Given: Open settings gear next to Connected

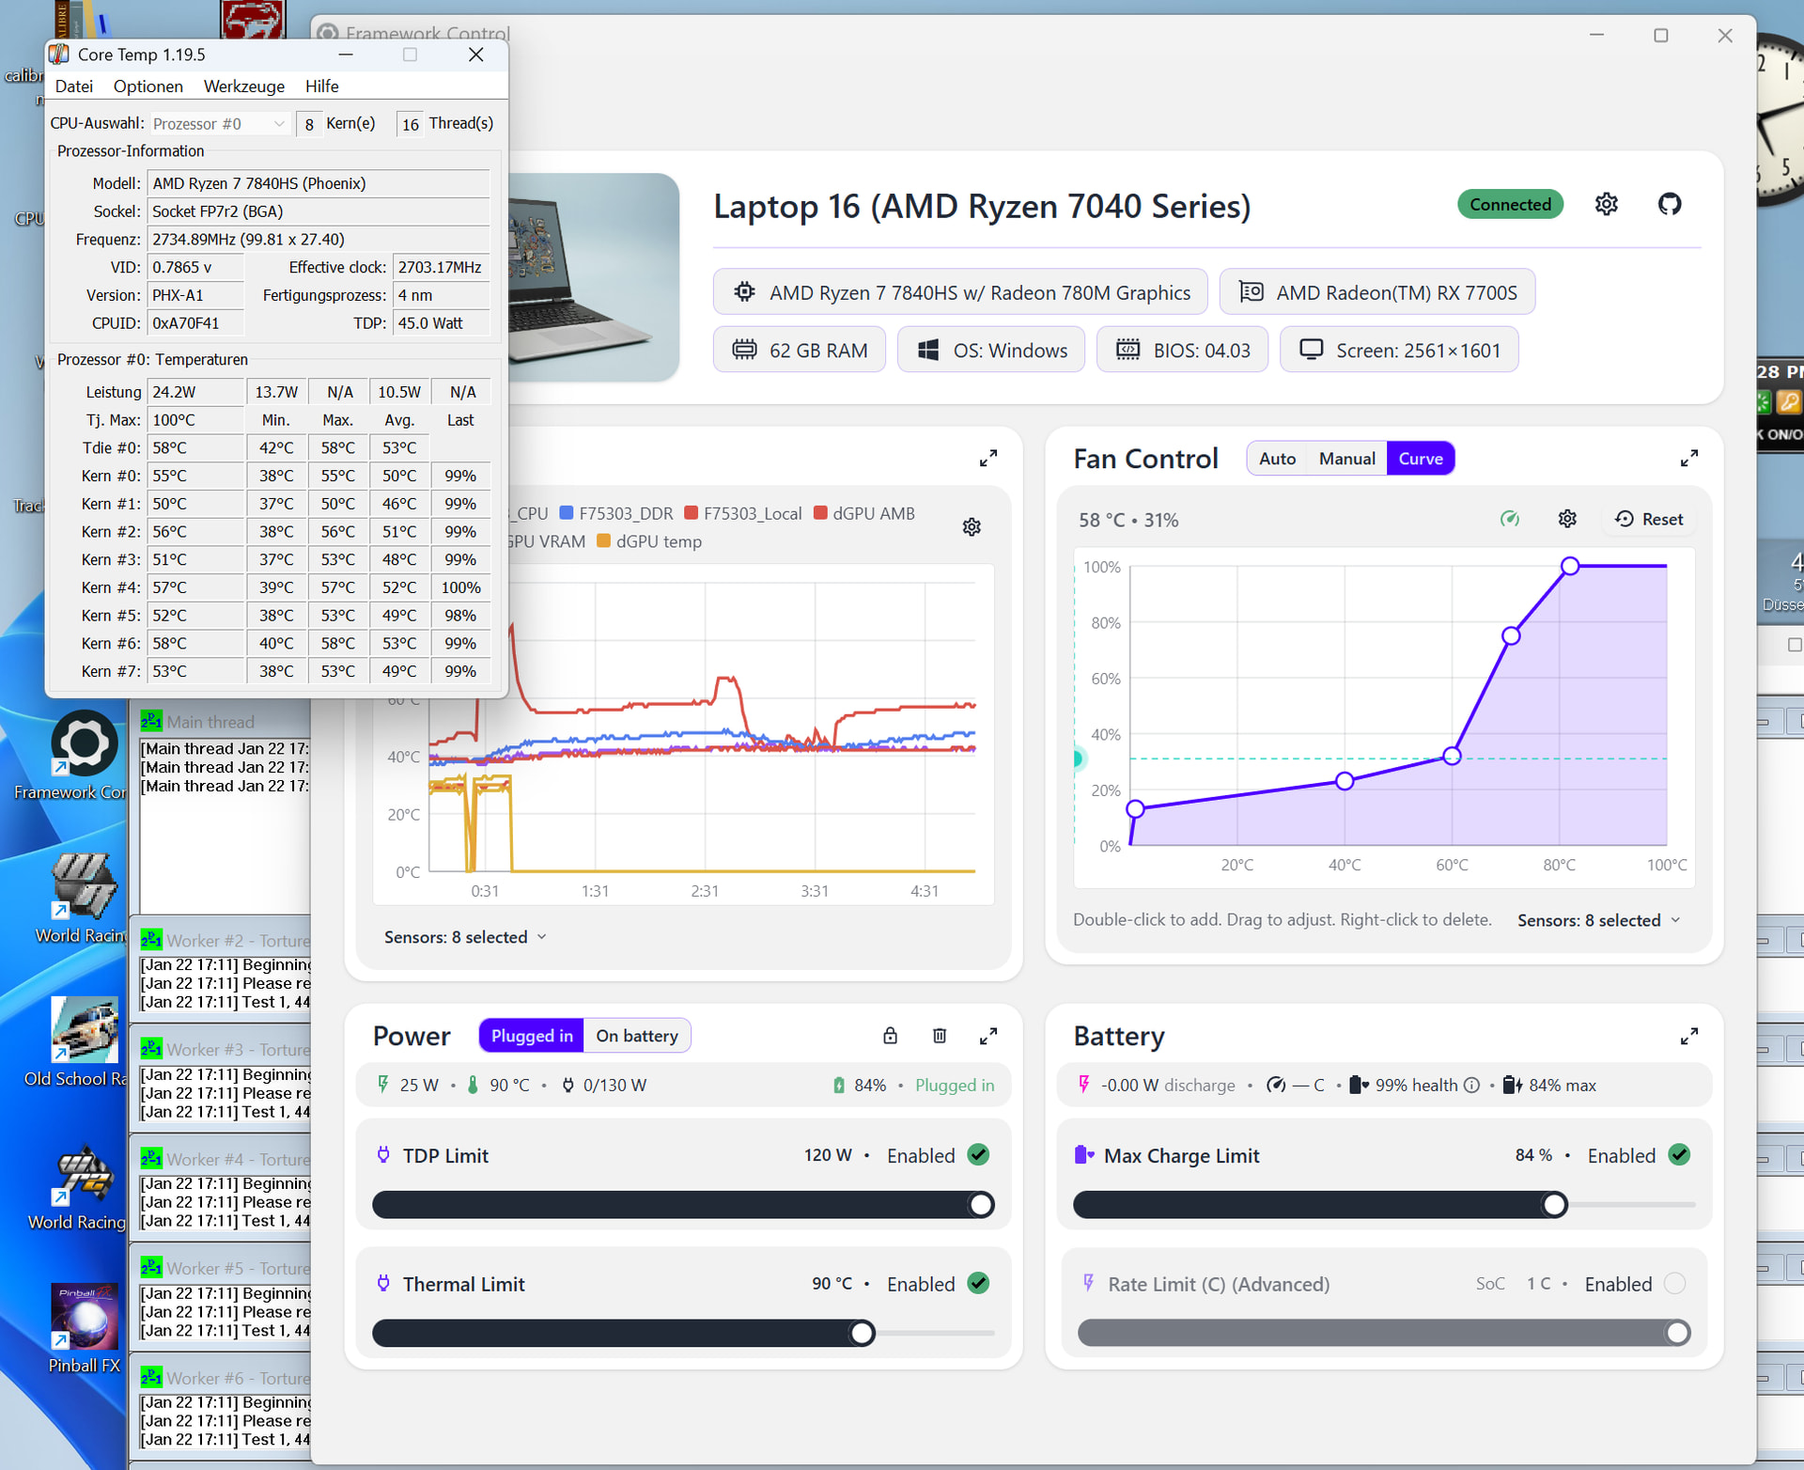Looking at the screenshot, I should pos(1607,204).
